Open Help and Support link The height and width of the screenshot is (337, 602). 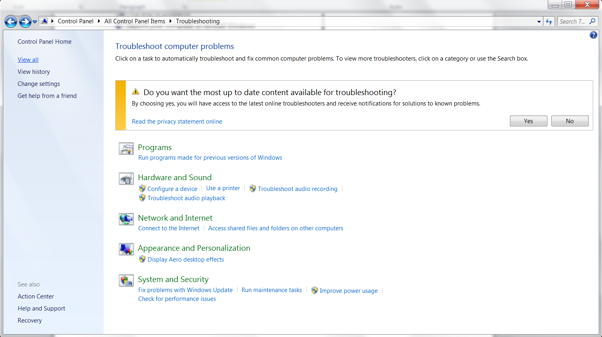41,309
